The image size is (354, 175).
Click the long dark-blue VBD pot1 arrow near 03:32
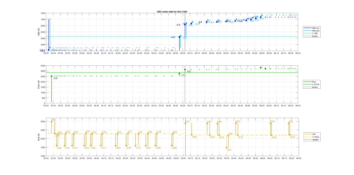point(49,35)
